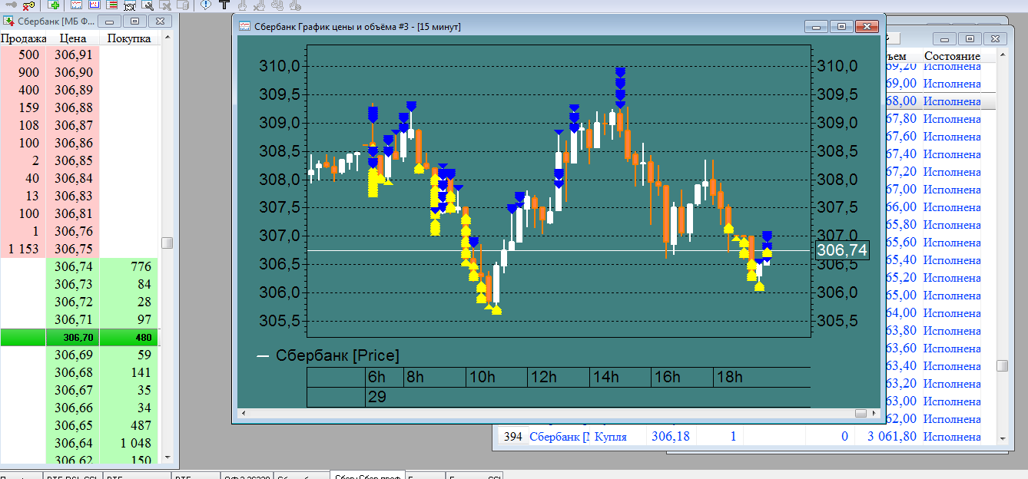The width and height of the screenshot is (1028, 479).
Task: Select ask price 306,81 in order book
Action: click(74, 213)
